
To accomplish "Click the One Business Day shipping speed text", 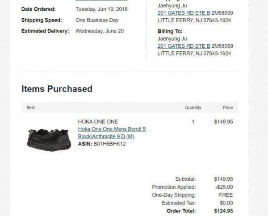I will pos(97,20).
